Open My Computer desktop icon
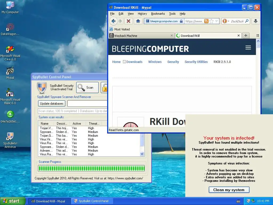This screenshot has height=205, width=273. (10, 7)
